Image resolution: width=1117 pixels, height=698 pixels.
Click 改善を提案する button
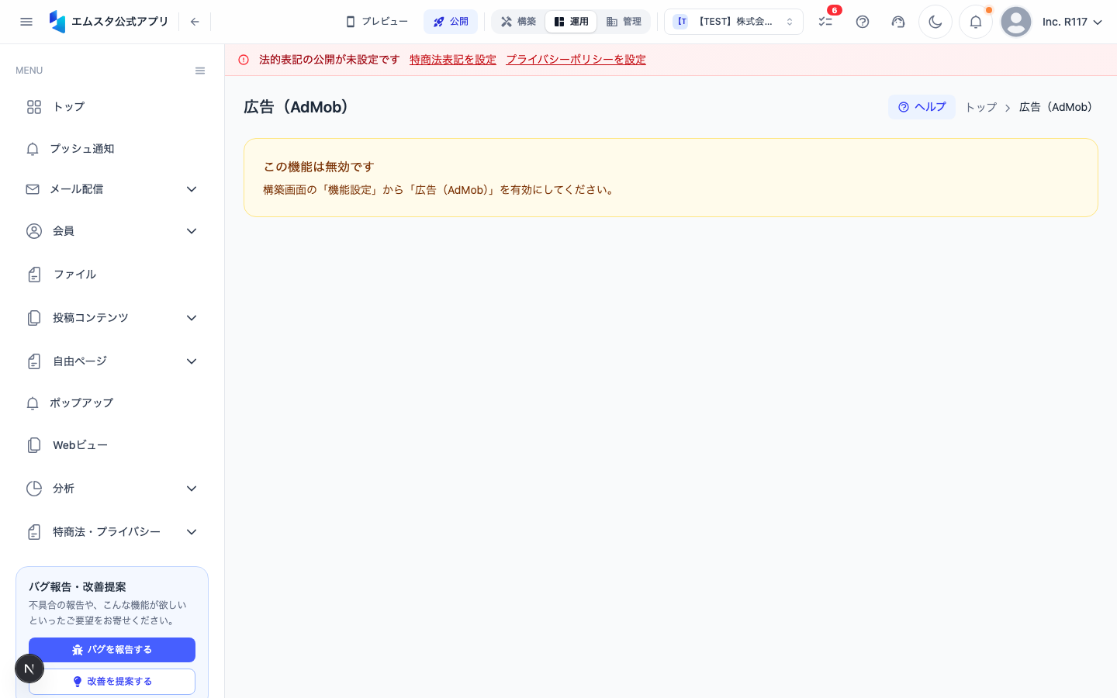(x=112, y=682)
